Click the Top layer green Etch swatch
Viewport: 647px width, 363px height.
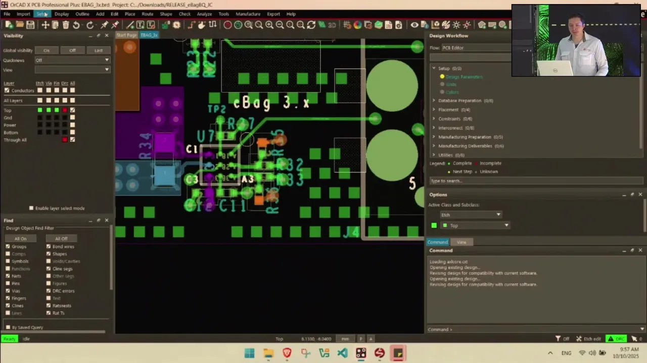click(x=40, y=110)
